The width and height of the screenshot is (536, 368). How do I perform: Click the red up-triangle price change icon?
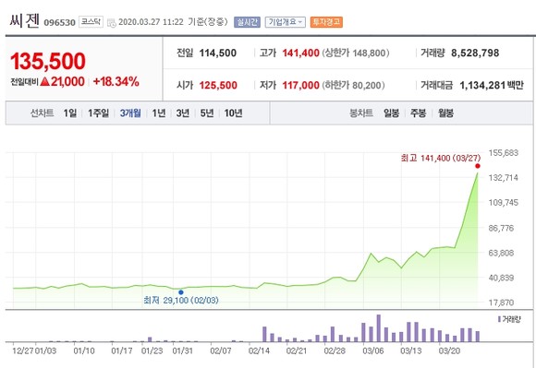pos(44,81)
